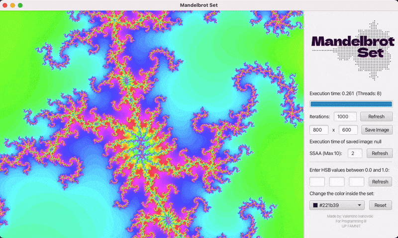Screen dimensions: 398x238
Task: Click the Mandelbrot Set logo image
Action: [x=353, y=50]
